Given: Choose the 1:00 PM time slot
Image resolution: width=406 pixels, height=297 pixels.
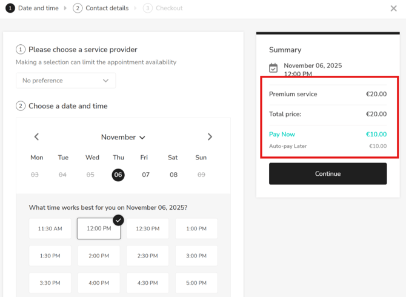Looking at the screenshot, I should [x=196, y=229].
